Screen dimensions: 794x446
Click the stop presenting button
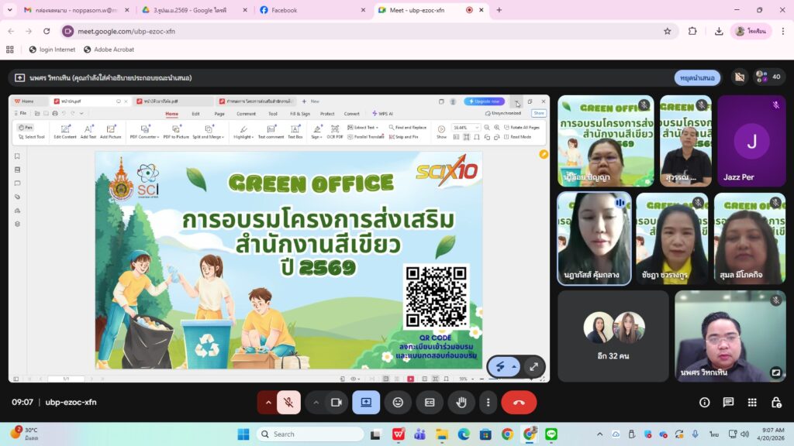(697, 77)
